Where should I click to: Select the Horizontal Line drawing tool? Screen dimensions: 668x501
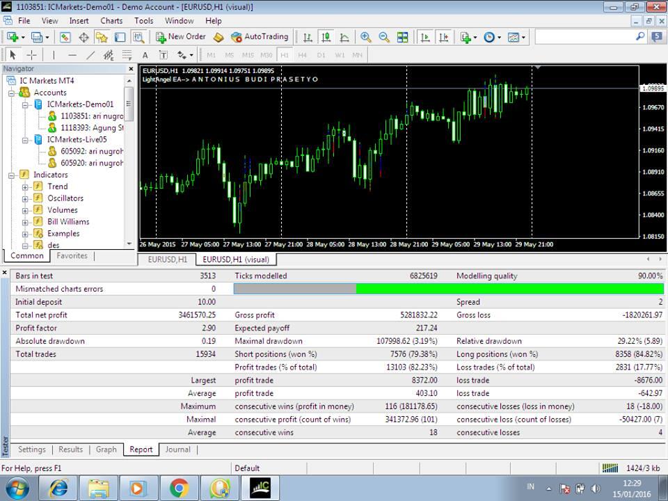pos(72,55)
